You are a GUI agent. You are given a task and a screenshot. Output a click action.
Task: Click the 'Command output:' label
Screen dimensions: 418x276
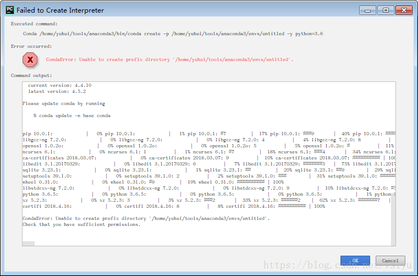click(31, 75)
